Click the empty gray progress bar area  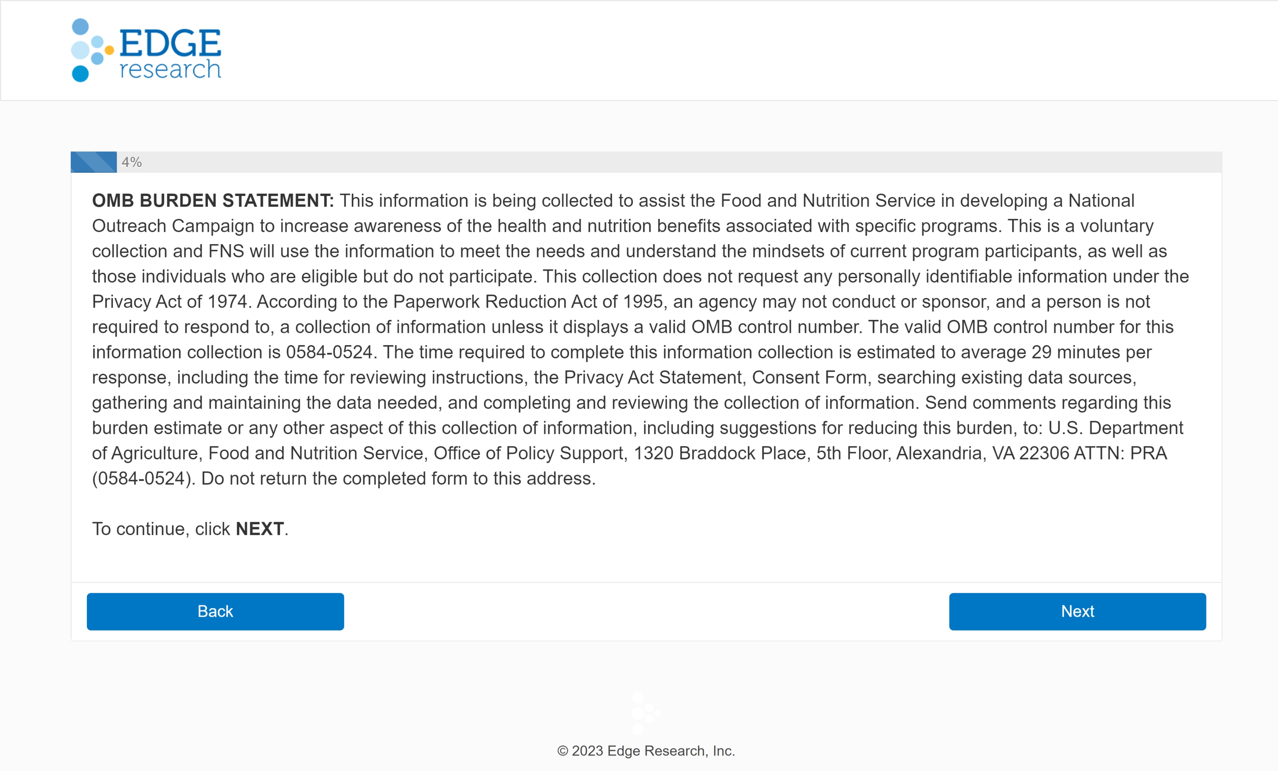(674, 162)
